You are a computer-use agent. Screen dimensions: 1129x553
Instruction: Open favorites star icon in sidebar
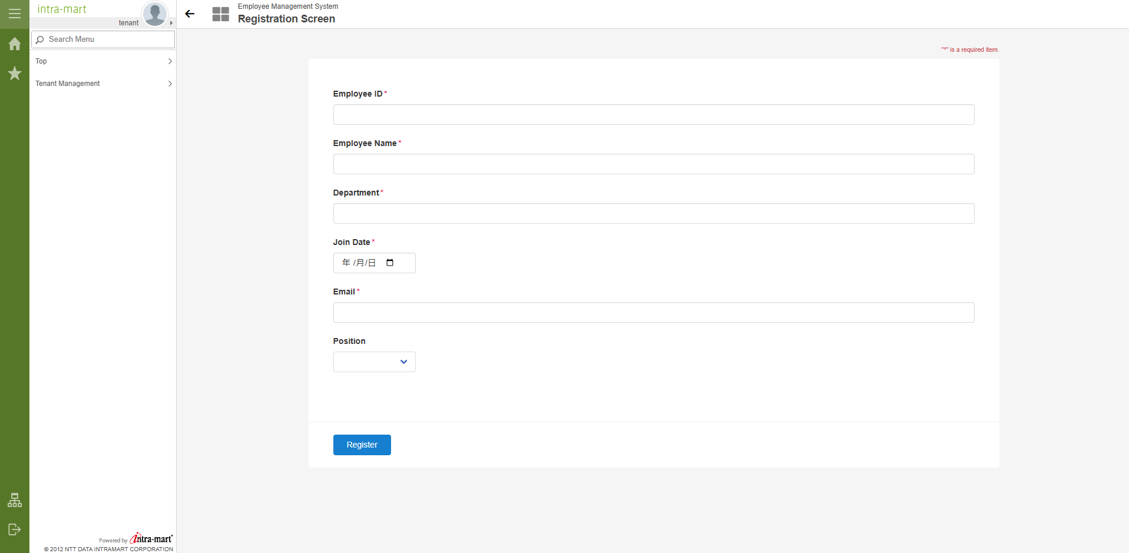coord(15,74)
